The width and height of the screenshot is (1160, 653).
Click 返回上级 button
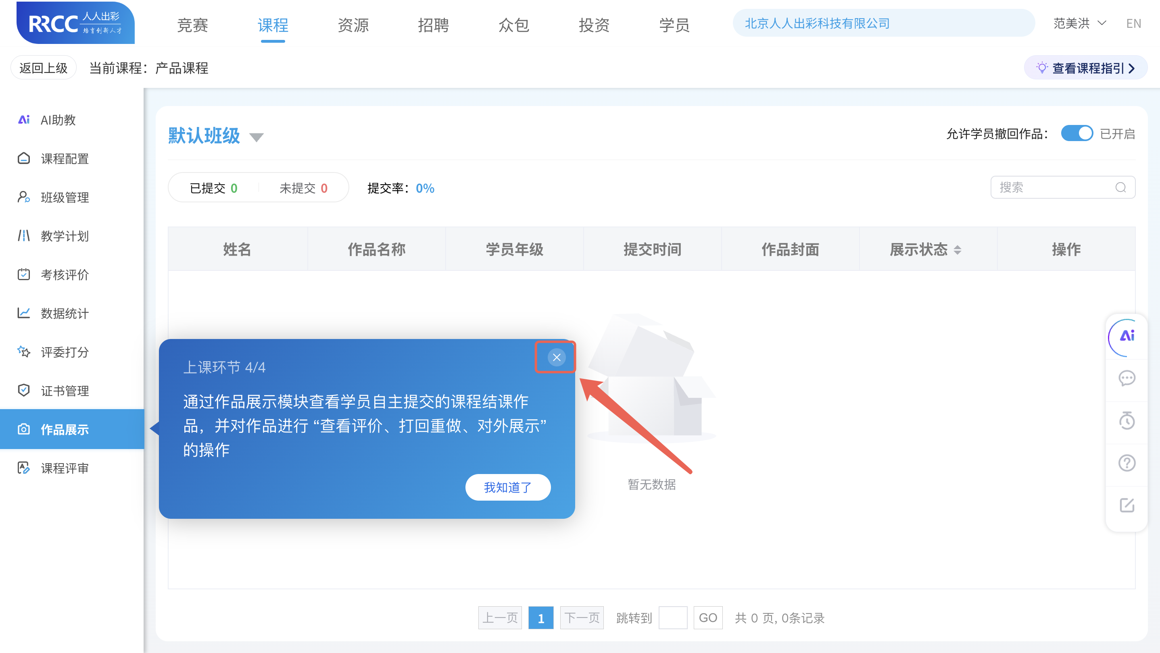click(43, 67)
